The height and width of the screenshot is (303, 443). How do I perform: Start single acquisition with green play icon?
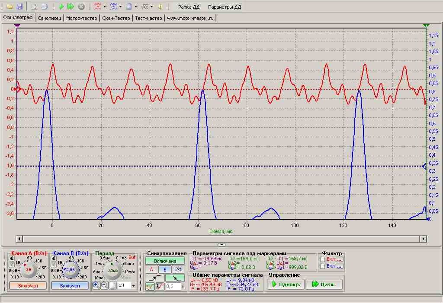61,7
